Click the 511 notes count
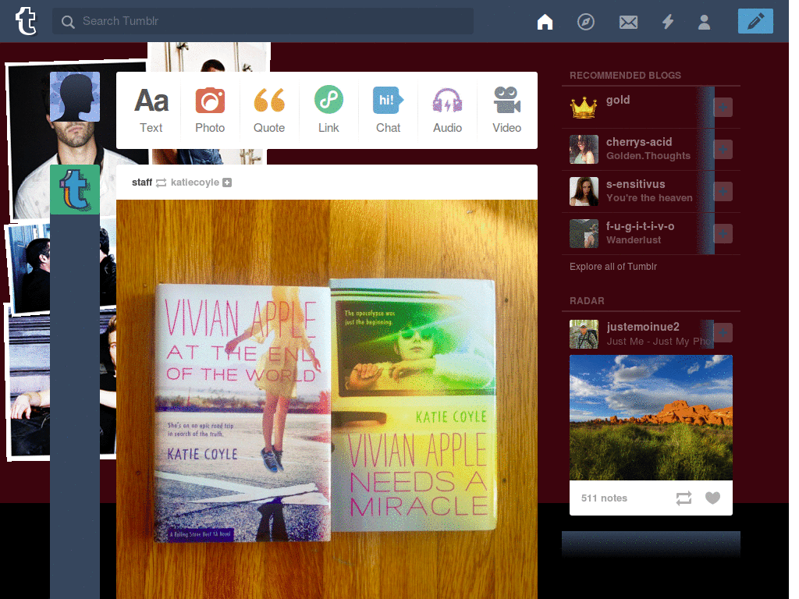The width and height of the screenshot is (799, 599). click(x=604, y=498)
